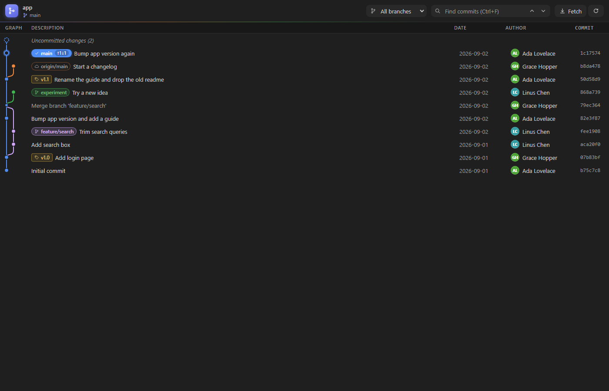Select the Uncommitted changes (2) row
The width and height of the screenshot is (609, 391).
[x=304, y=40]
